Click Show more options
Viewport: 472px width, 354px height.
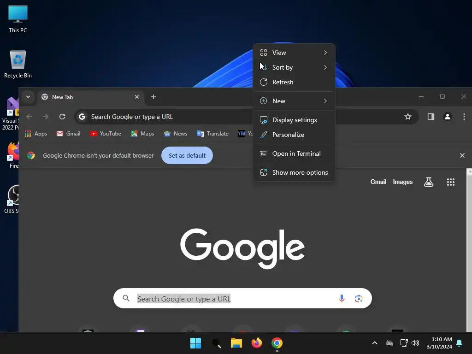294,173
